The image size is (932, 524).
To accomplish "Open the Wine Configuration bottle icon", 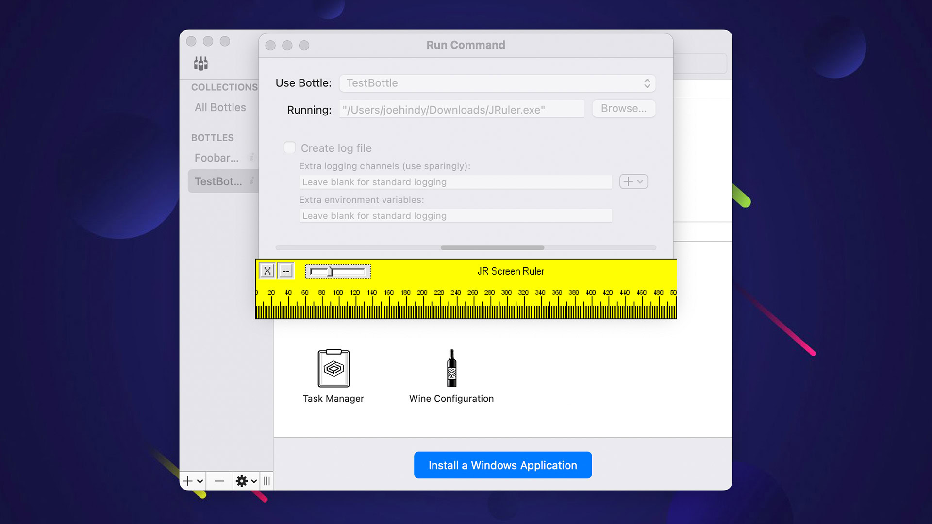I will [451, 369].
